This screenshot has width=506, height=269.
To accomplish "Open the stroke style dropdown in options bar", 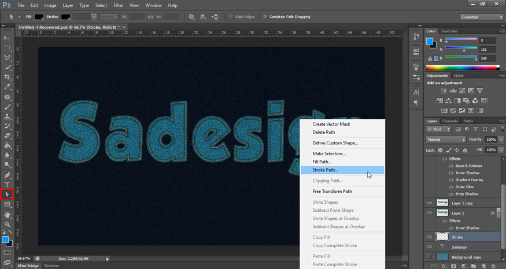I will pyautogui.click(x=109, y=17).
